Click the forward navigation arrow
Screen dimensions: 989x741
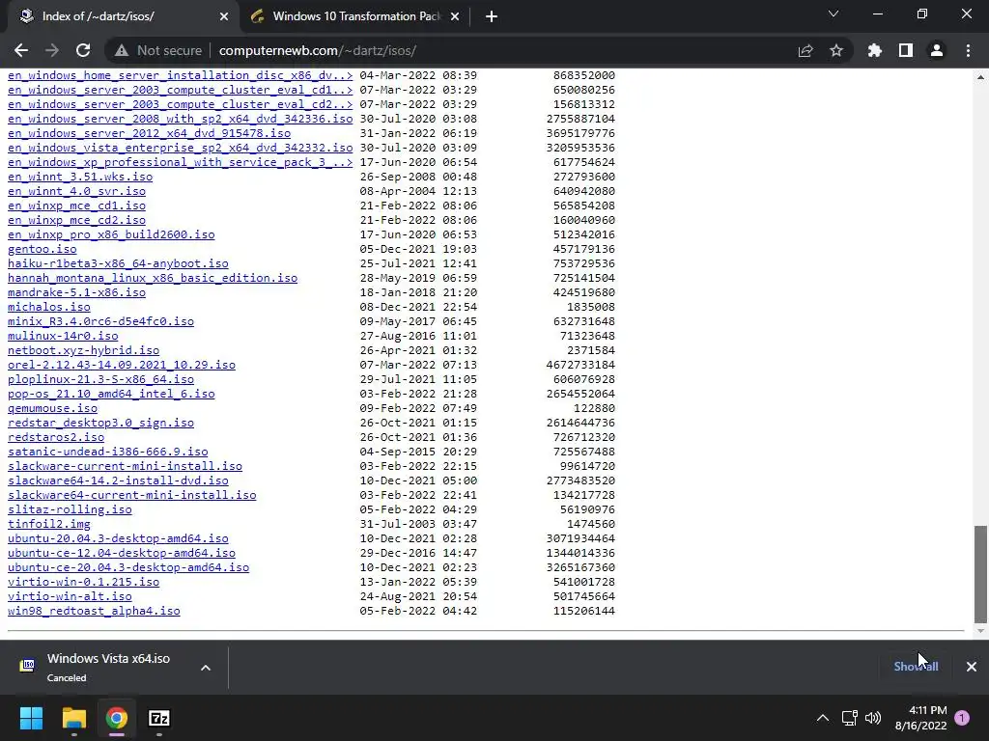(52, 50)
